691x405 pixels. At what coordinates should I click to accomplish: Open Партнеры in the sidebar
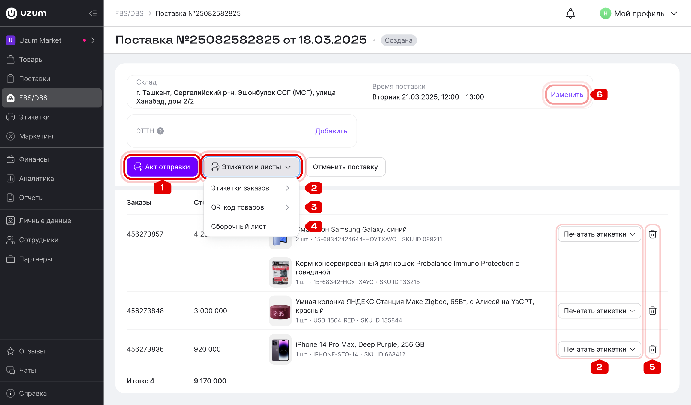[52, 259]
